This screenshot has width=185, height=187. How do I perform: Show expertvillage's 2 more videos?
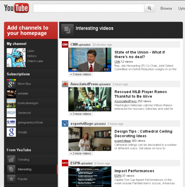pyautogui.click(x=80, y=153)
